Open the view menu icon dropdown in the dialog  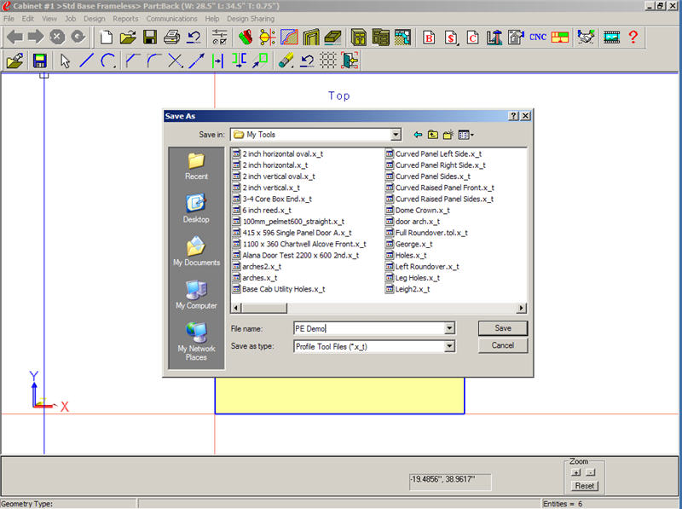click(x=465, y=135)
